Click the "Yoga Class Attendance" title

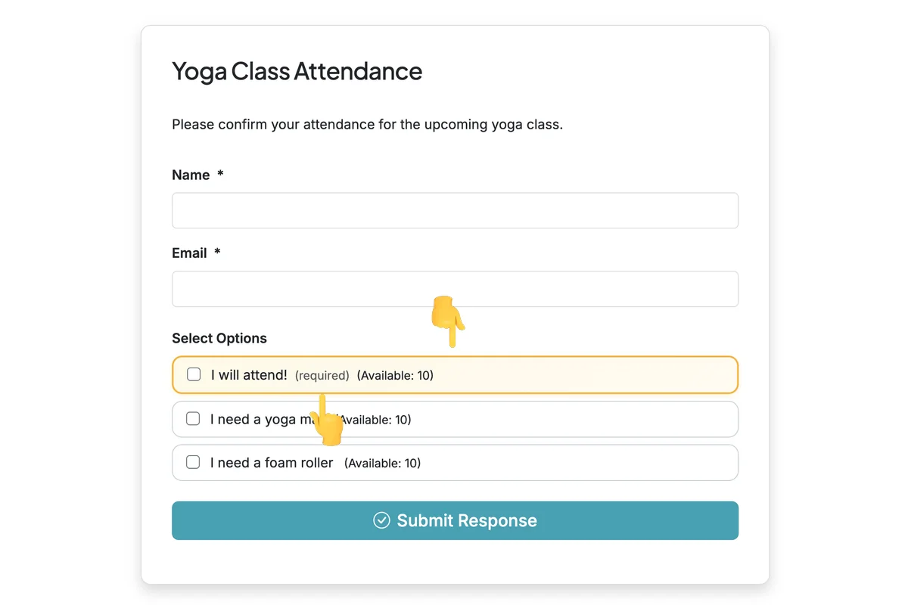297,71
